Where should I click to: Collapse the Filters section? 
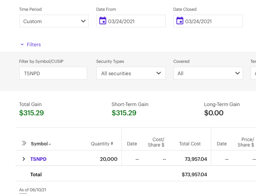[x=30, y=45]
